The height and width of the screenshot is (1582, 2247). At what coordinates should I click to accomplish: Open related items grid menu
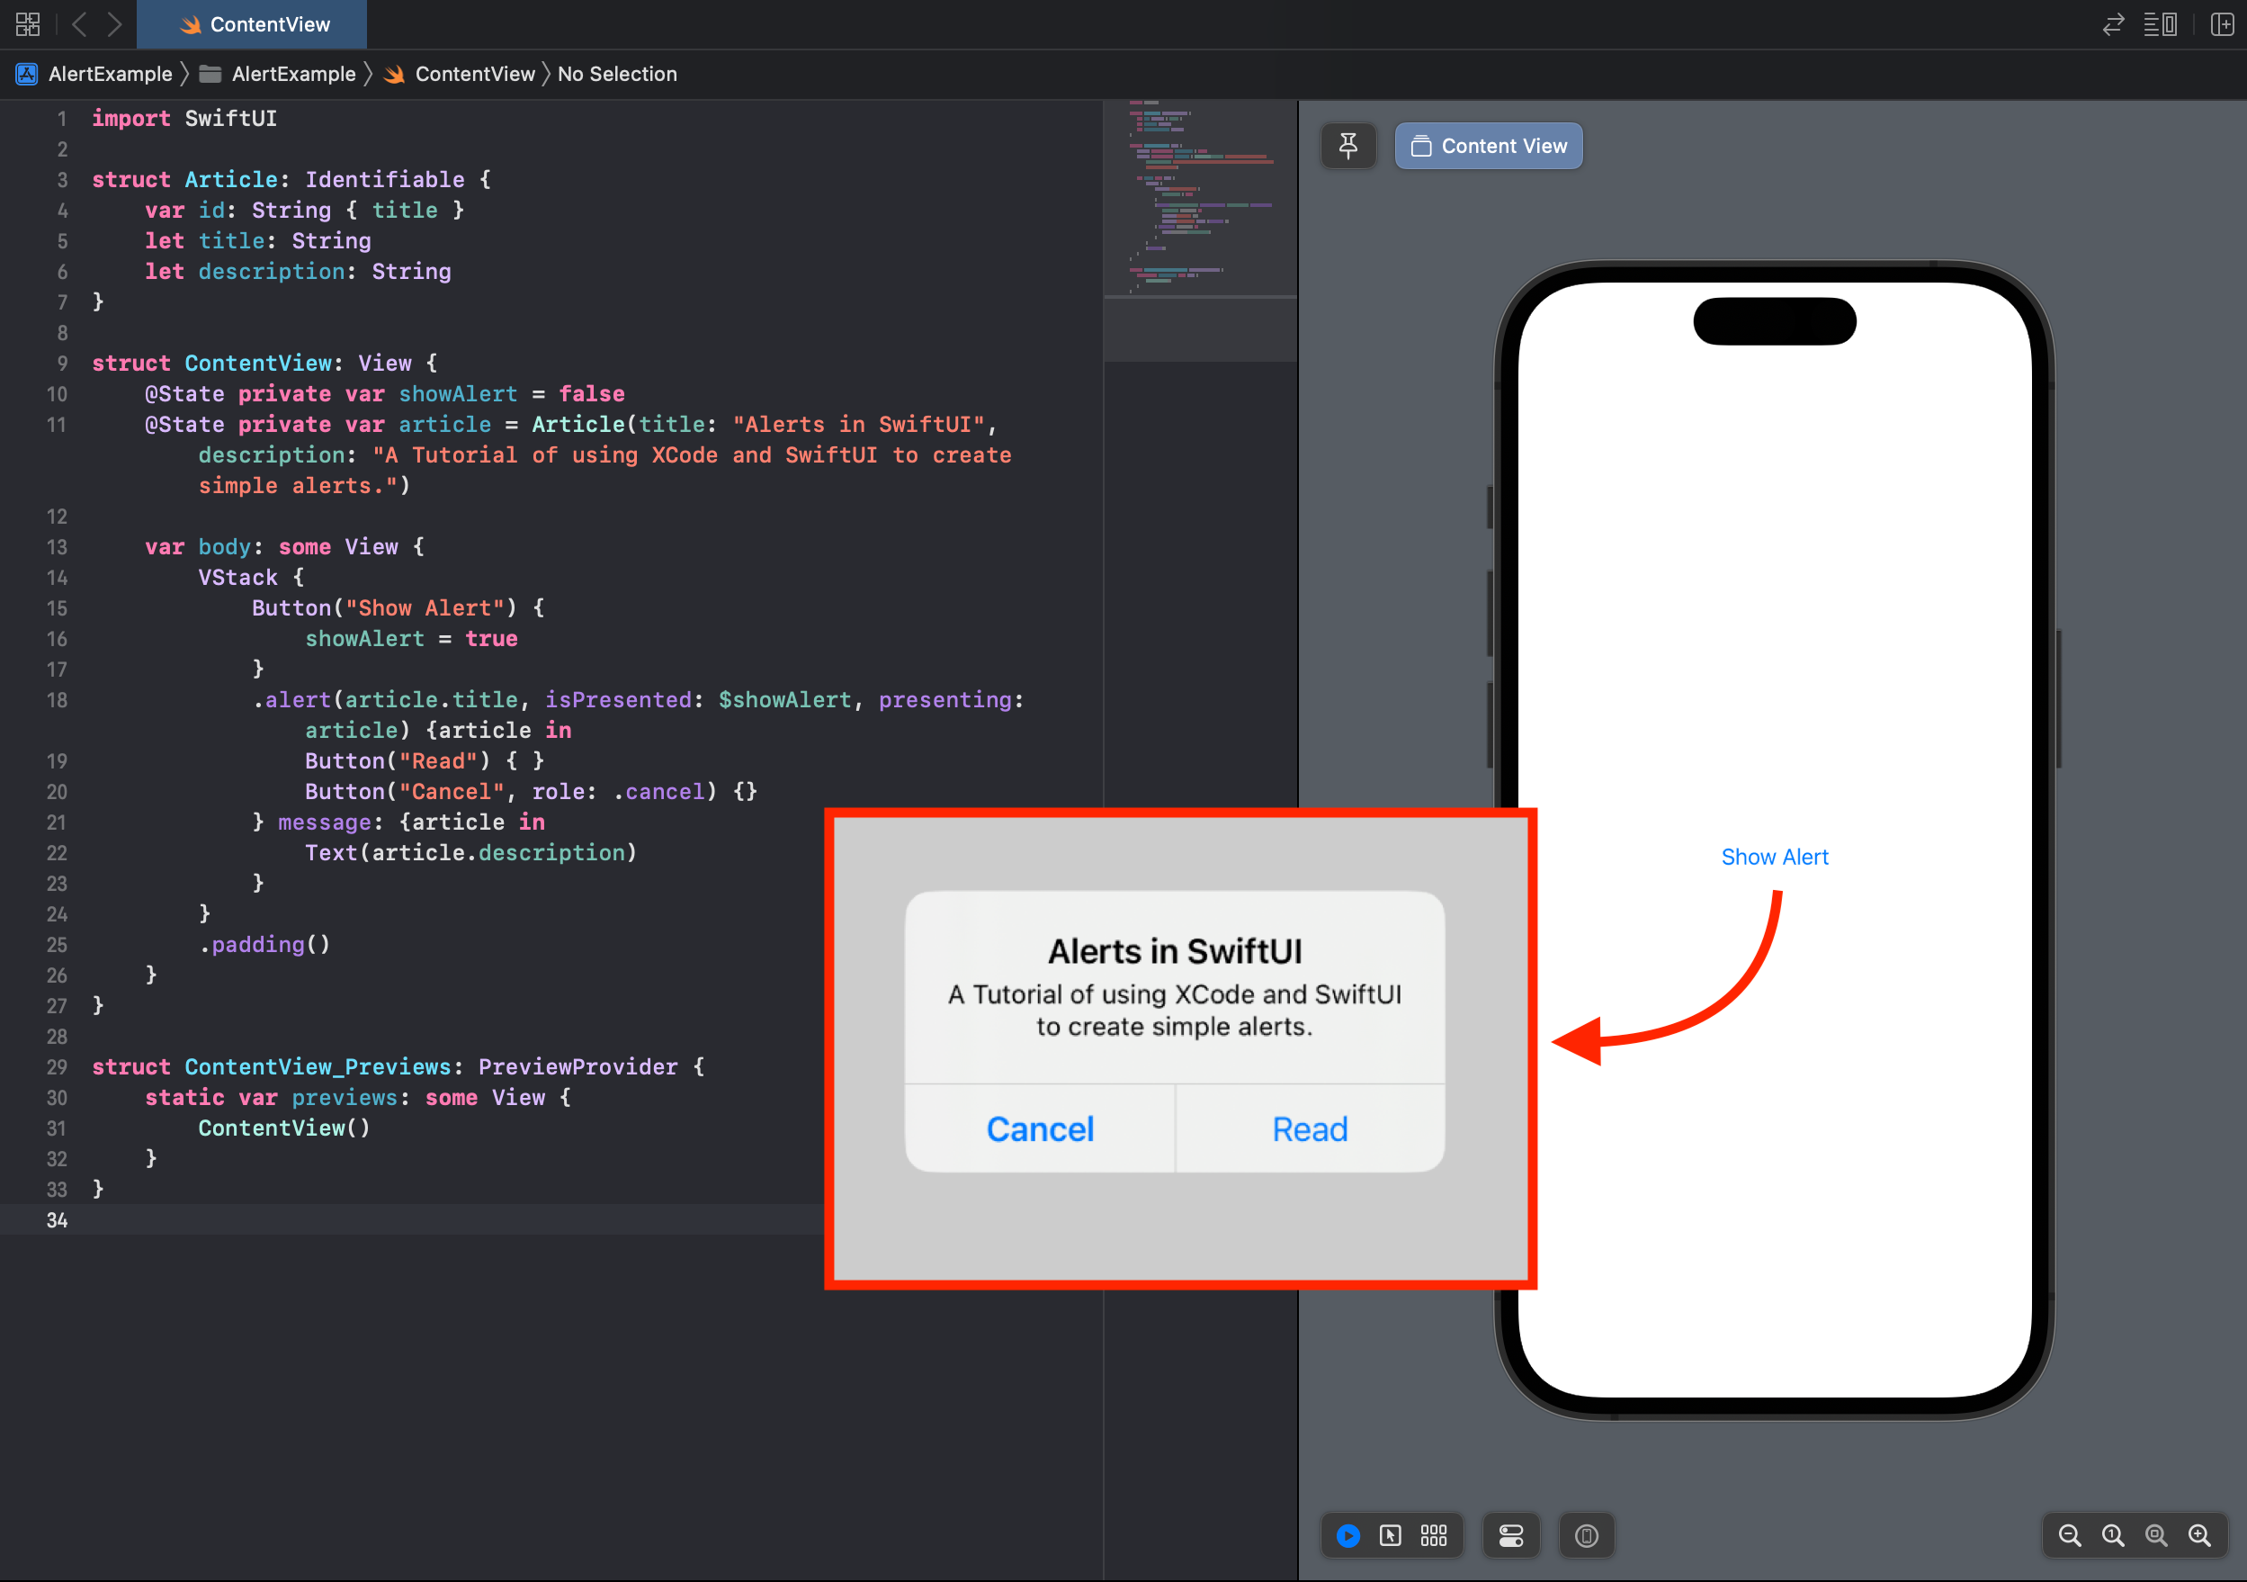pyautogui.click(x=27, y=24)
